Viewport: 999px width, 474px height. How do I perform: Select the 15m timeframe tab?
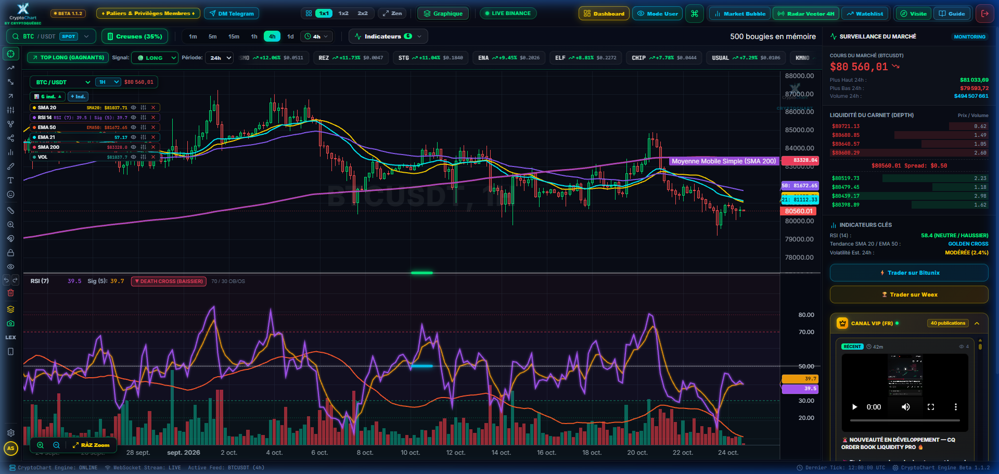tap(234, 36)
